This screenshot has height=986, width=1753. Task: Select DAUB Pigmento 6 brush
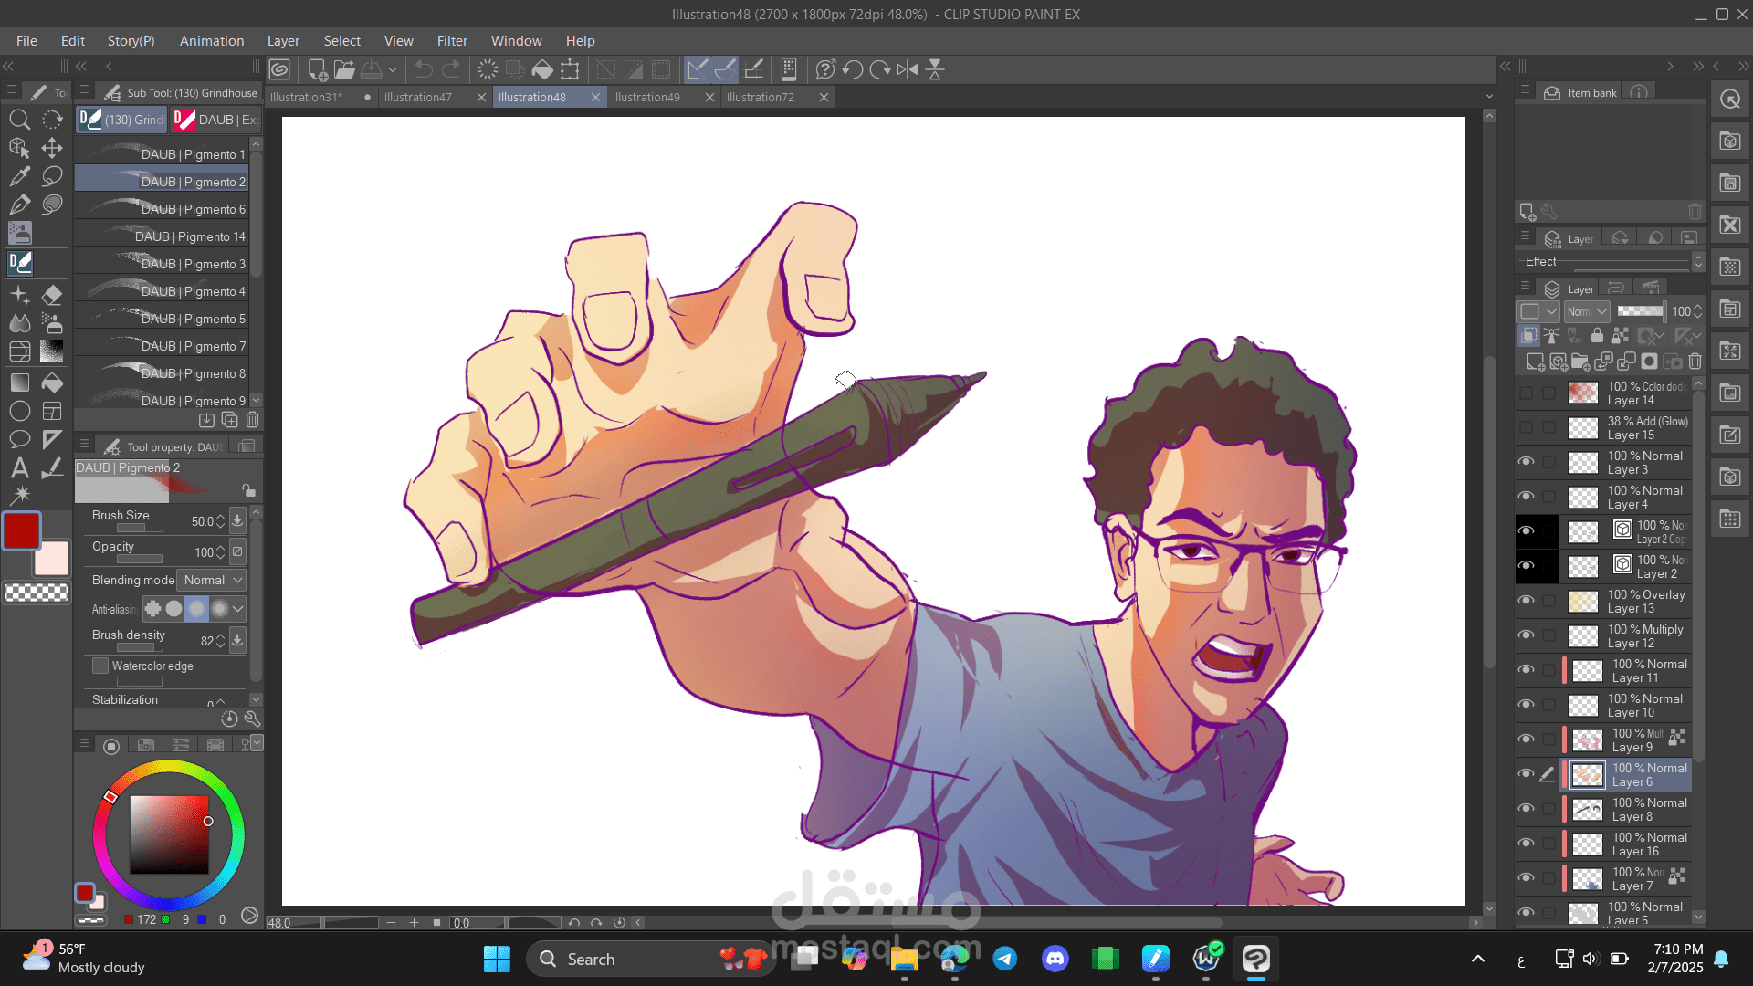(x=193, y=209)
